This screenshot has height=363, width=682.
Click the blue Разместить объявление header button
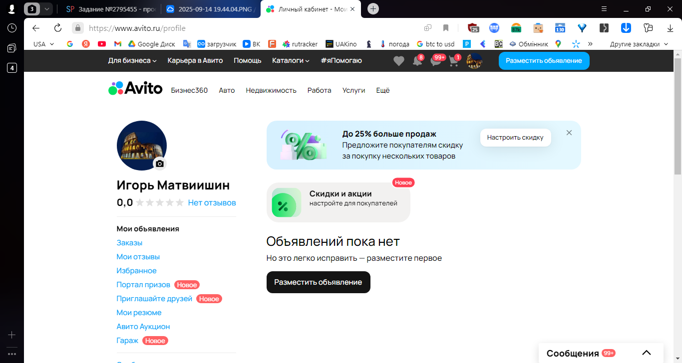(x=544, y=60)
